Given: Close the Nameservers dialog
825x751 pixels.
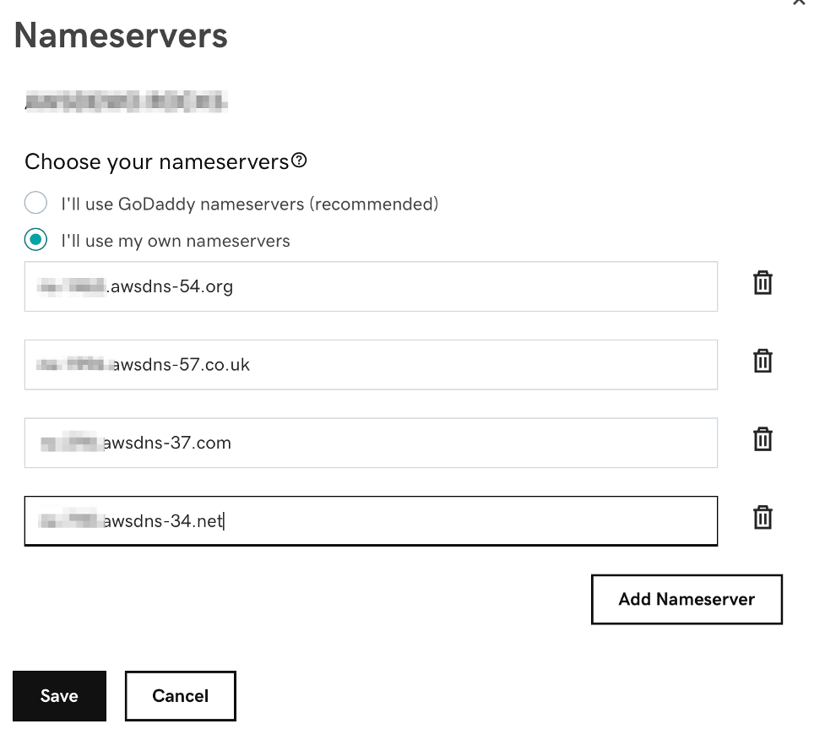Looking at the screenshot, I should [x=800, y=4].
